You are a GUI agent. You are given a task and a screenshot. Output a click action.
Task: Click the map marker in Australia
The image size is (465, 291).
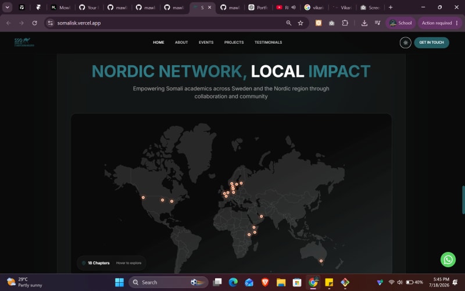tap(321, 261)
